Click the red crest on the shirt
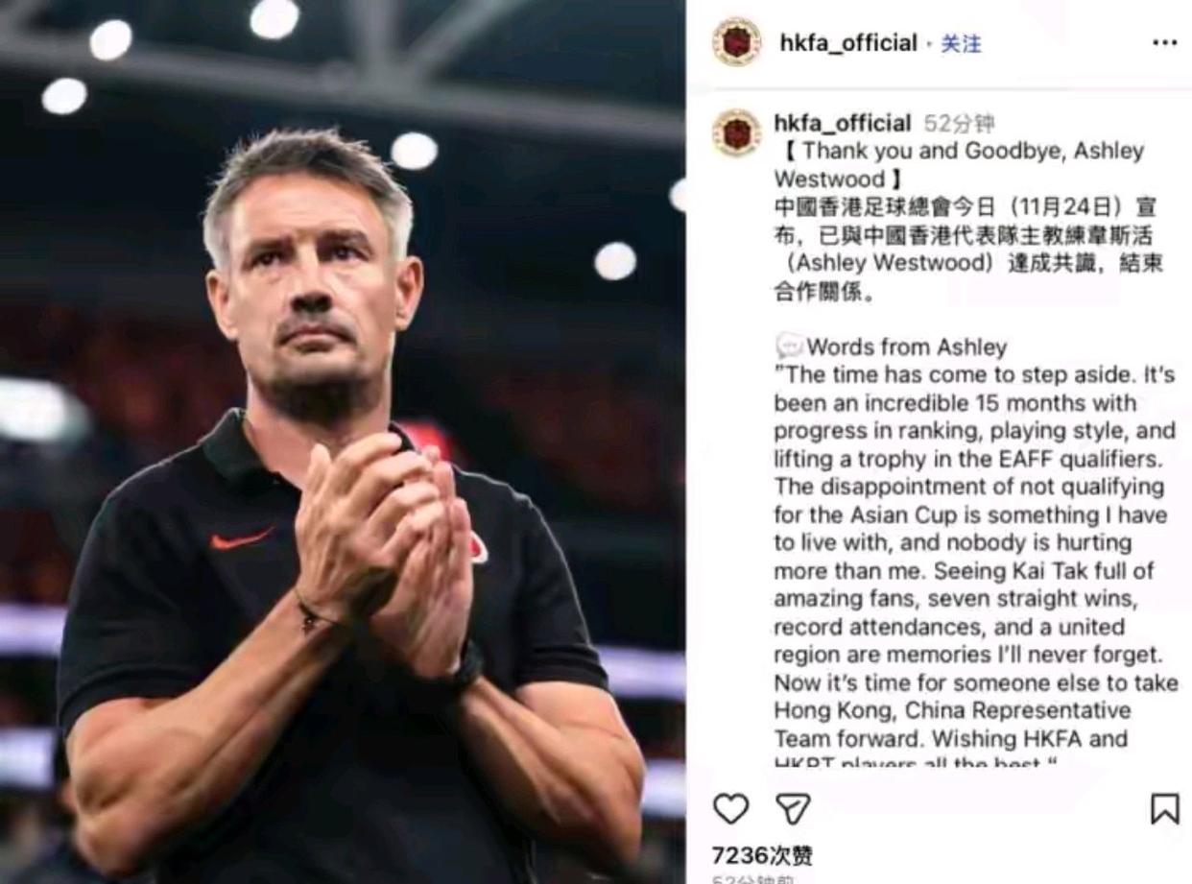Image resolution: width=1192 pixels, height=884 pixels. [x=478, y=550]
